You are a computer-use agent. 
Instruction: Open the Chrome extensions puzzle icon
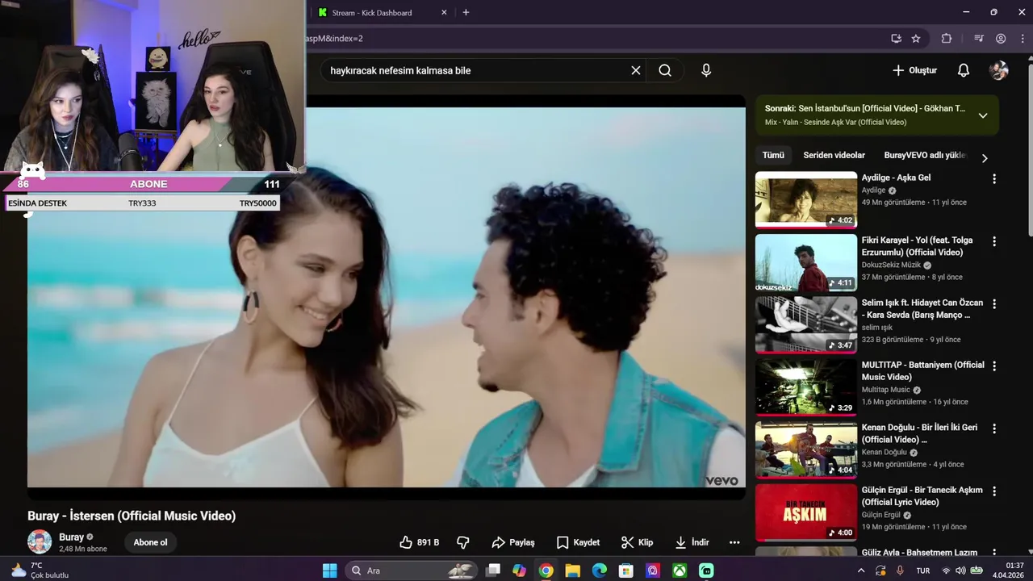(947, 38)
